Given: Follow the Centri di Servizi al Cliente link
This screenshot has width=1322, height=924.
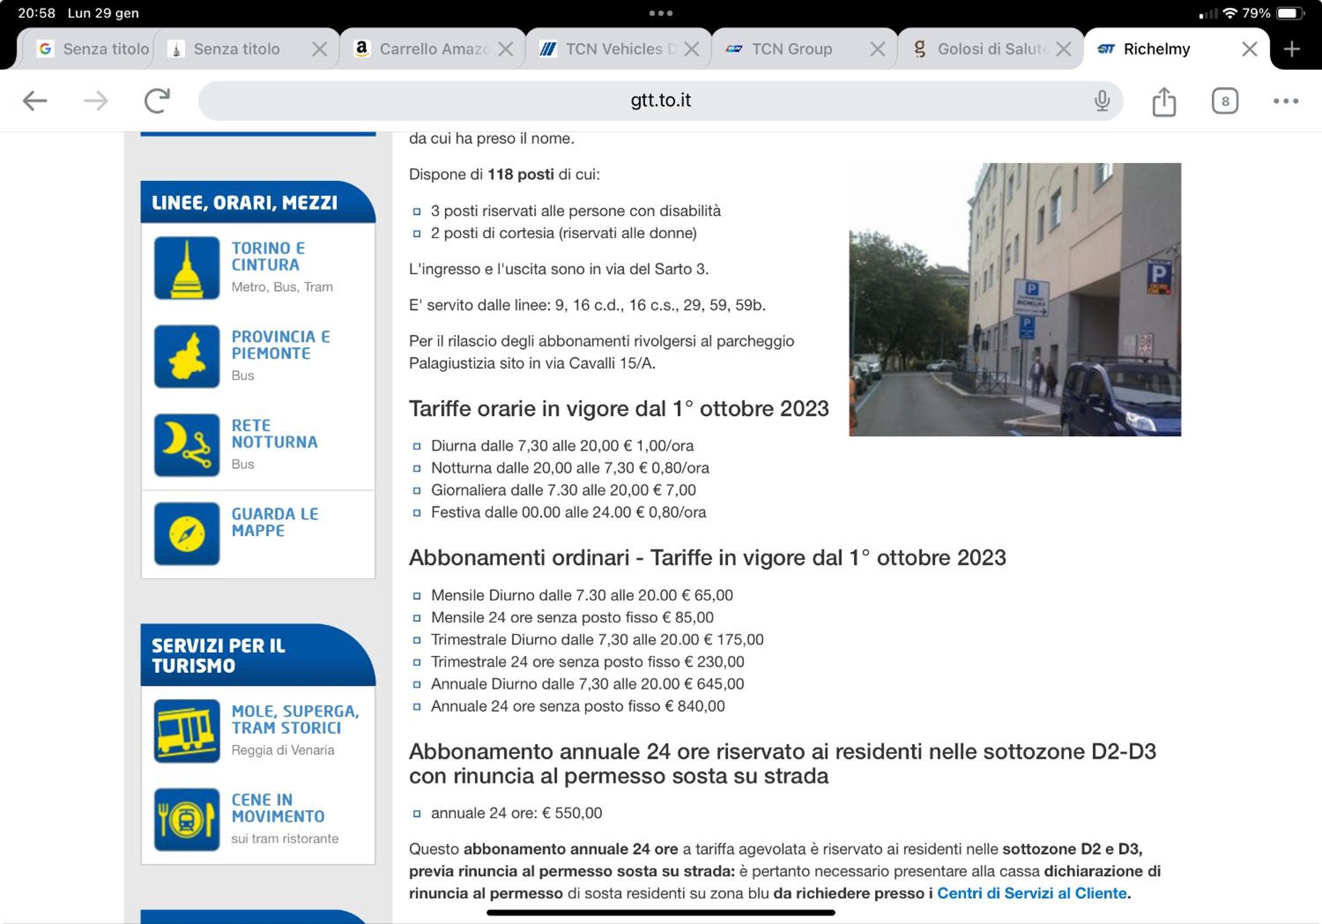Looking at the screenshot, I should click(1032, 893).
